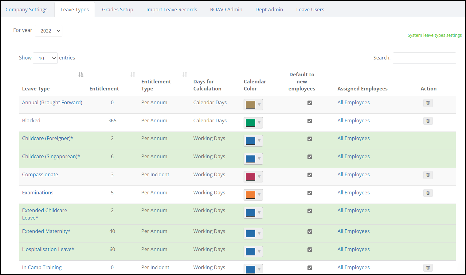
Task: Sort by Entitlement Type column arrows icon
Action: (185, 74)
